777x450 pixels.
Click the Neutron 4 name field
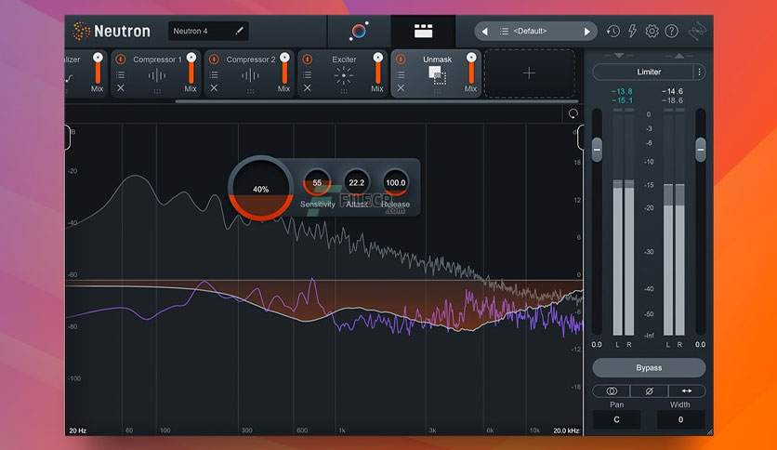tap(208, 31)
